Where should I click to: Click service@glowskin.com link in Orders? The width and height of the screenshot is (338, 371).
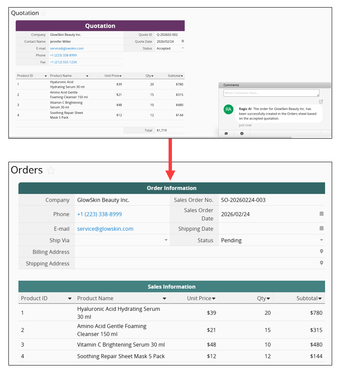[105, 229]
